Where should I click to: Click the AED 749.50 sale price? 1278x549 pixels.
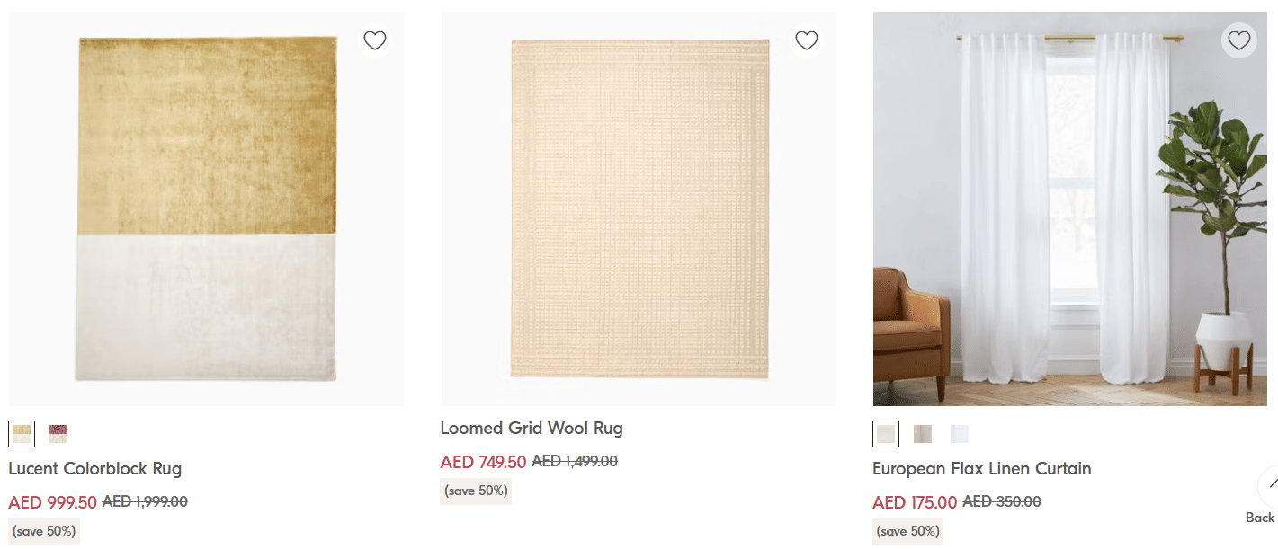tap(483, 462)
